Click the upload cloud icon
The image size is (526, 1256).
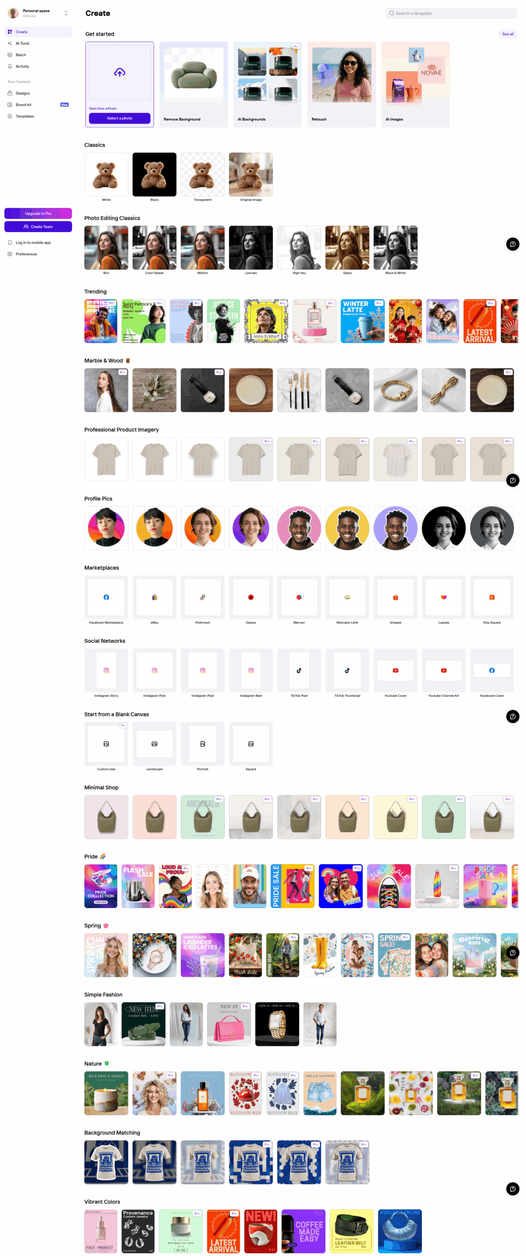(x=119, y=72)
